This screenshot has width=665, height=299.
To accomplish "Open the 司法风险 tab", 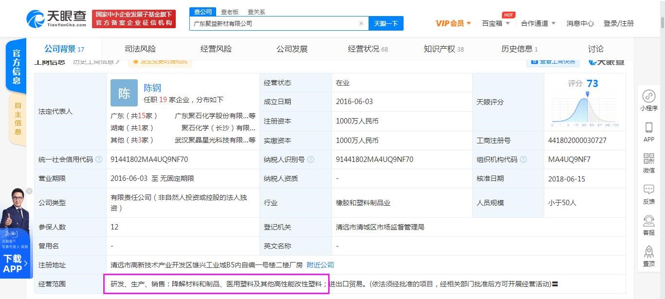I will (x=140, y=49).
